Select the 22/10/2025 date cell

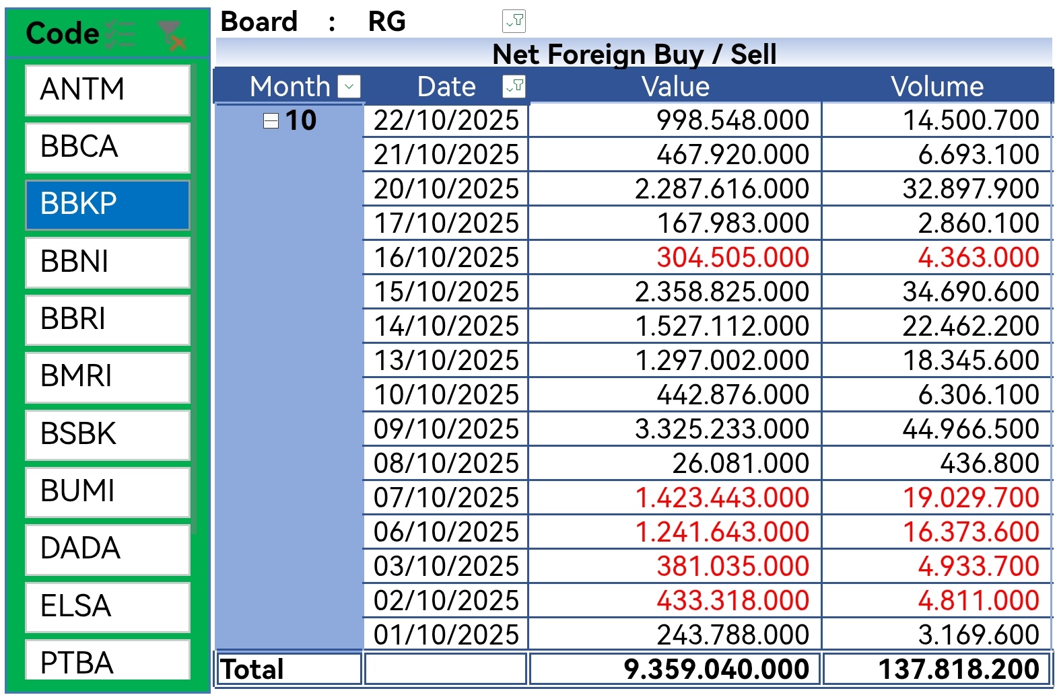click(446, 120)
